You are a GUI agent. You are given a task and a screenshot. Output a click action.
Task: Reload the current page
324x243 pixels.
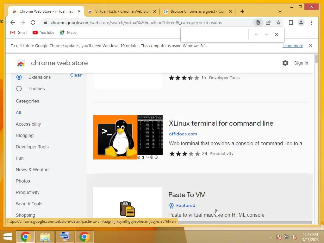33,22
